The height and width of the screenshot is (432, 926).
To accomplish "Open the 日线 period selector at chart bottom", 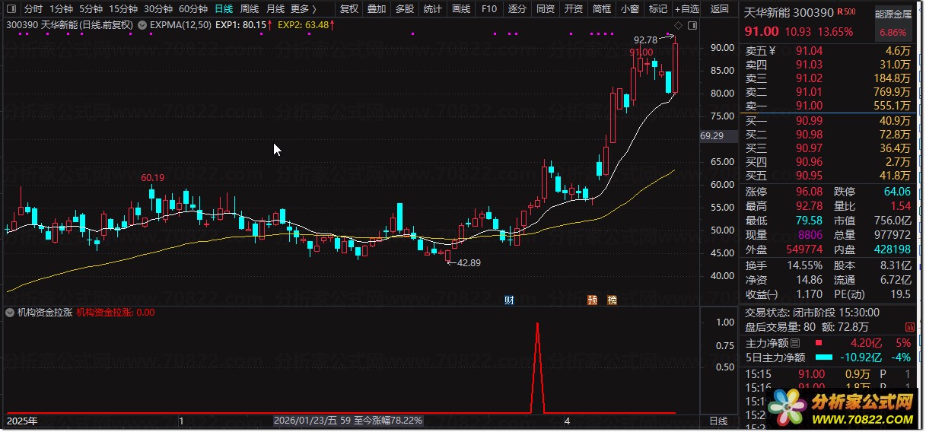I will pyautogui.click(x=718, y=421).
